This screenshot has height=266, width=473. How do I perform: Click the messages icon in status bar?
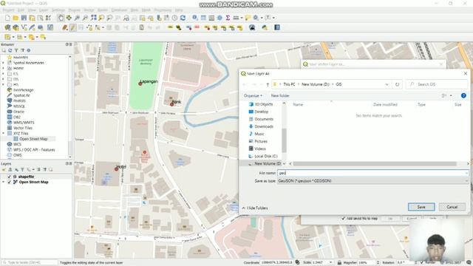tap(469, 262)
